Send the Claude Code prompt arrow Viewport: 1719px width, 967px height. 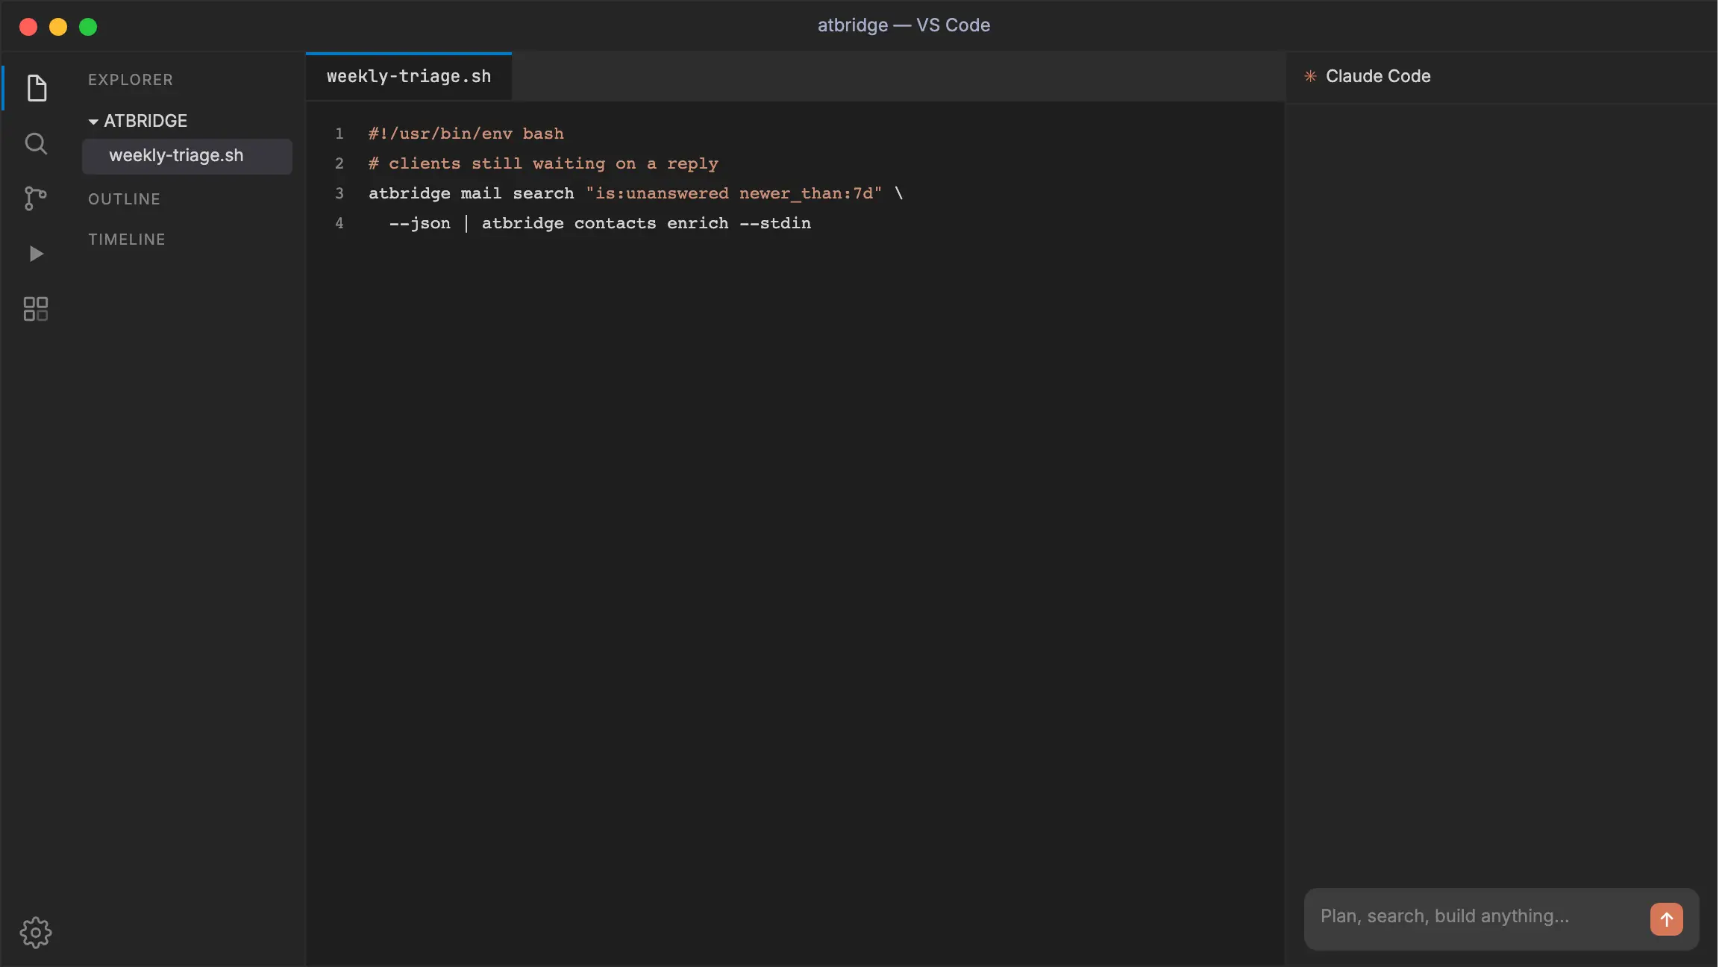pyautogui.click(x=1667, y=919)
